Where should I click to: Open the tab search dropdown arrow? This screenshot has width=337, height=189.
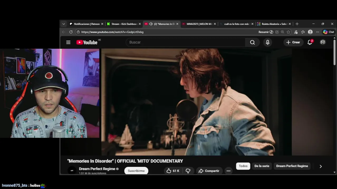pos(63,24)
